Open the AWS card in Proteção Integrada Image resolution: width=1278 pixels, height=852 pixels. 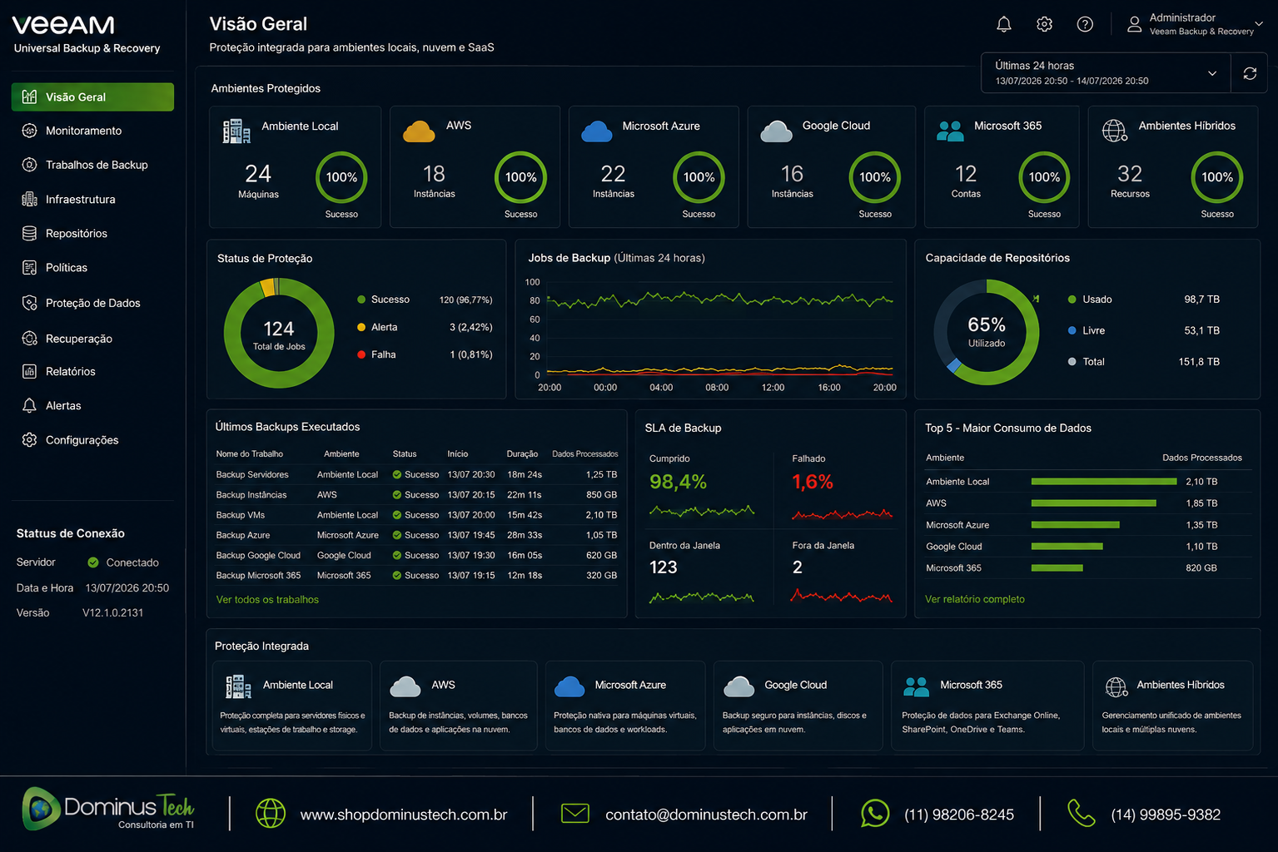click(x=459, y=706)
